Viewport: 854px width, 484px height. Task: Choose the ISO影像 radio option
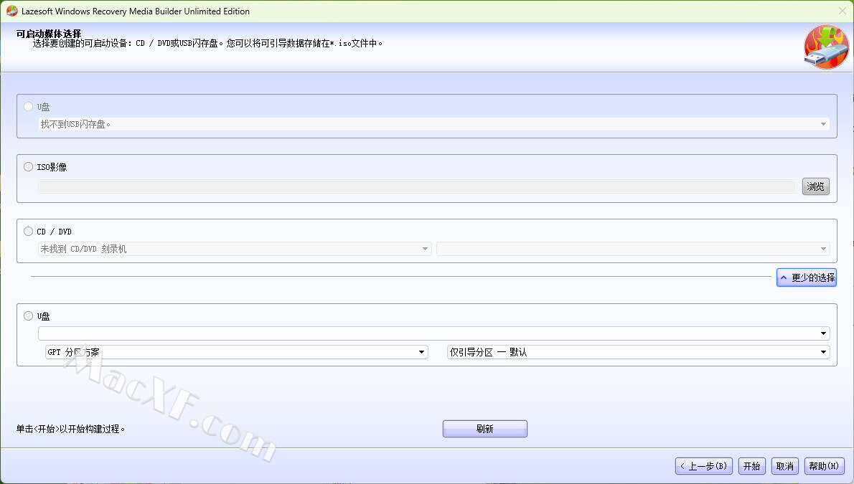pos(28,166)
